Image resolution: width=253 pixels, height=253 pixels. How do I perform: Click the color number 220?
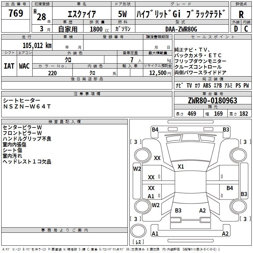(52, 73)
